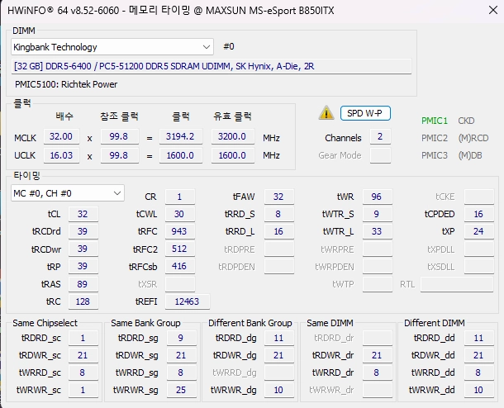Image resolution: width=504 pixels, height=408 pixels.
Task: Click the tFAW value 32
Action: tap(279, 197)
